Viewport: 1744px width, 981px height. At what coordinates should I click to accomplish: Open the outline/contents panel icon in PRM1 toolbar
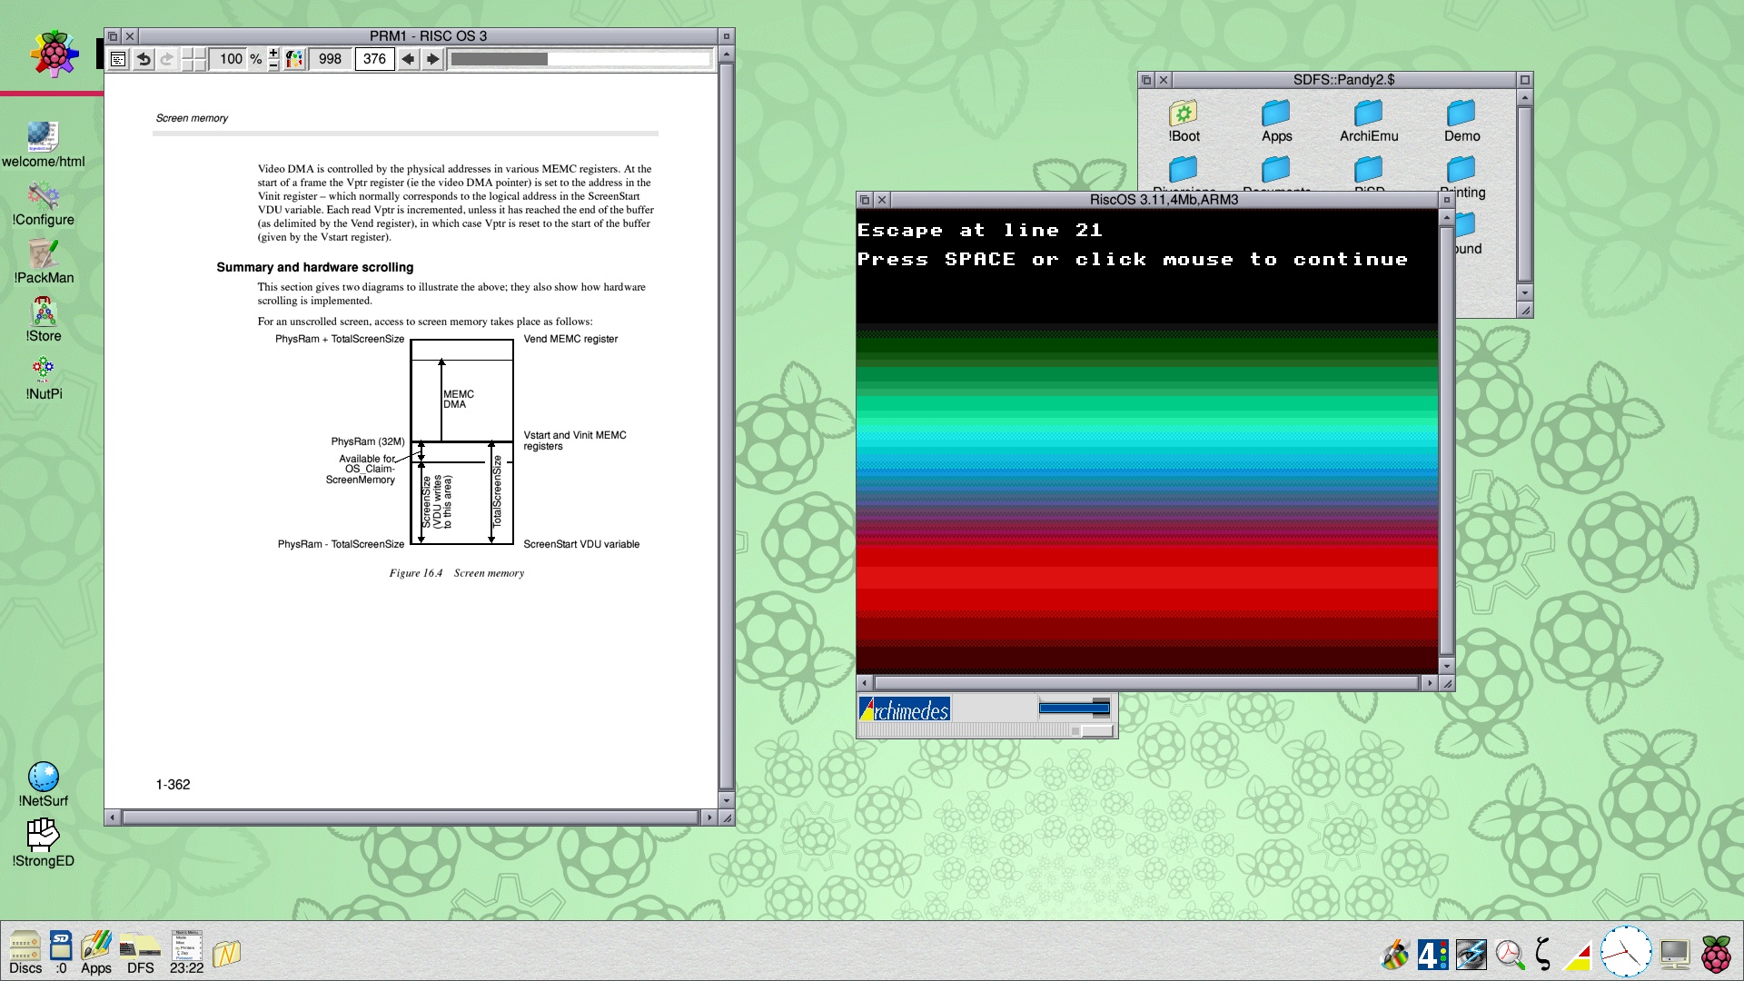click(118, 59)
